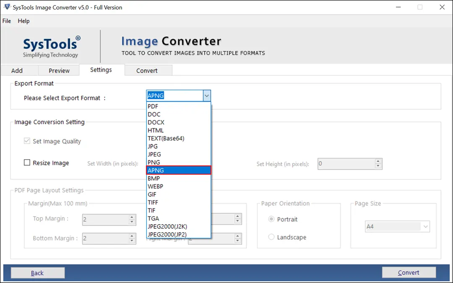
Task: Choose BMP export format
Action: (x=179, y=178)
